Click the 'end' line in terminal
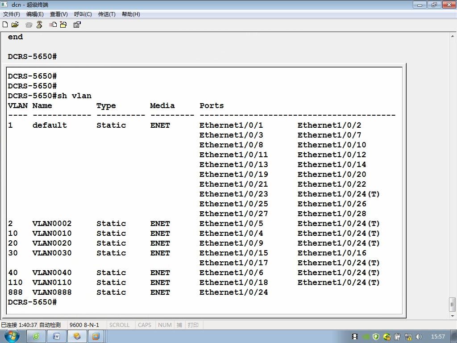The image size is (457, 343). (x=16, y=37)
